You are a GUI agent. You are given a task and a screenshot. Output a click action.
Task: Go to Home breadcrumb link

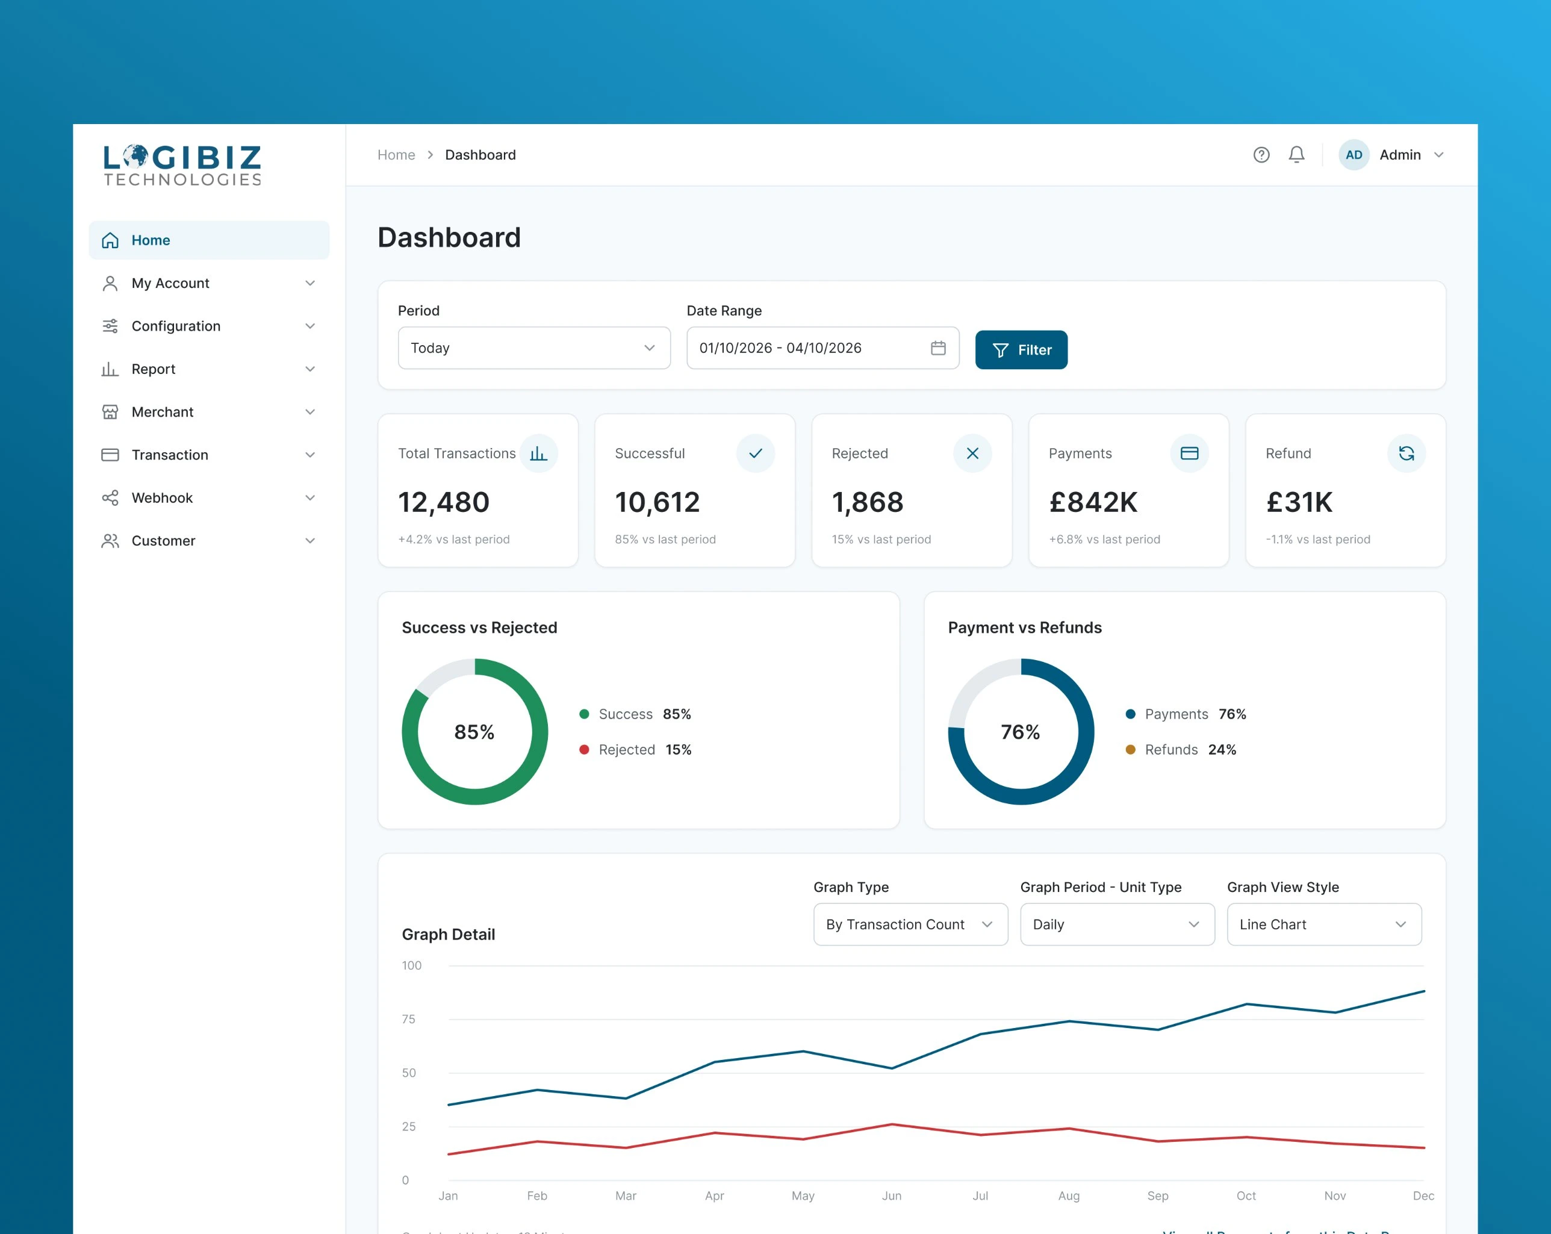coord(396,155)
